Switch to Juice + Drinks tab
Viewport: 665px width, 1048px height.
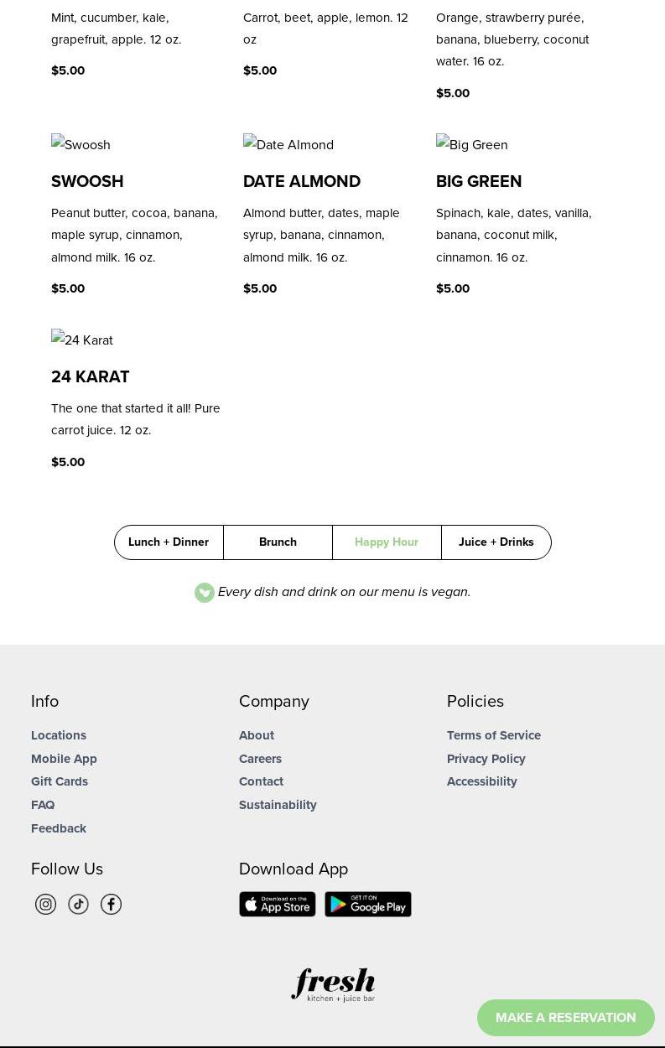click(496, 542)
